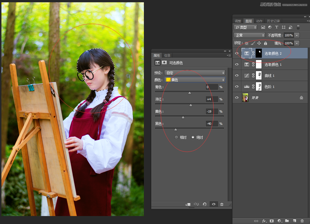
Task: Create a new layer group folder
Action: click(x=287, y=221)
